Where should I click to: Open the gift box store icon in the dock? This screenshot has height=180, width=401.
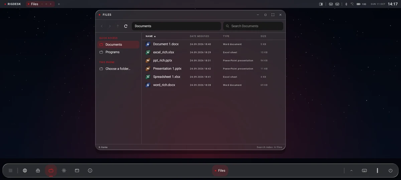pyautogui.click(x=38, y=170)
